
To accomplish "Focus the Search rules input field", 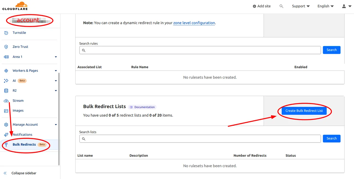I will [200, 50].
